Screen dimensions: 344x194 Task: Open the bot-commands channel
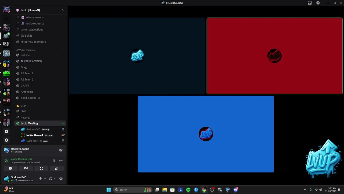pos(40,17)
